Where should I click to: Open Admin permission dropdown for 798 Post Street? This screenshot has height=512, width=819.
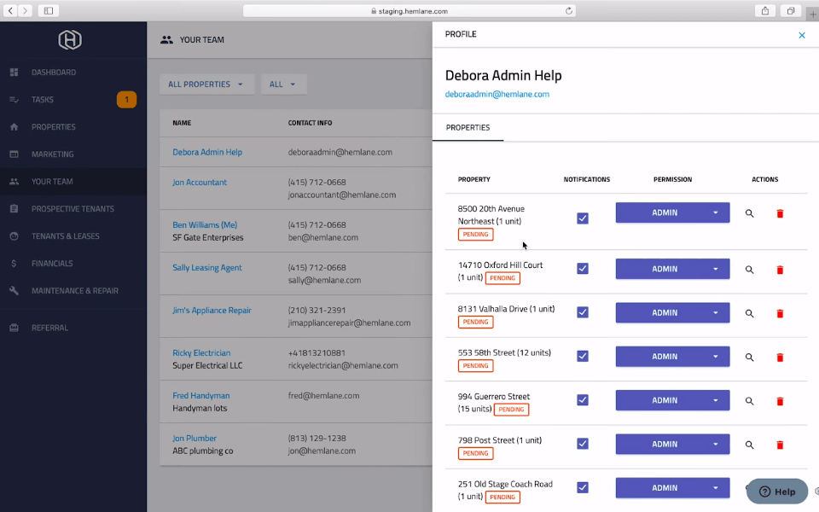(x=672, y=444)
